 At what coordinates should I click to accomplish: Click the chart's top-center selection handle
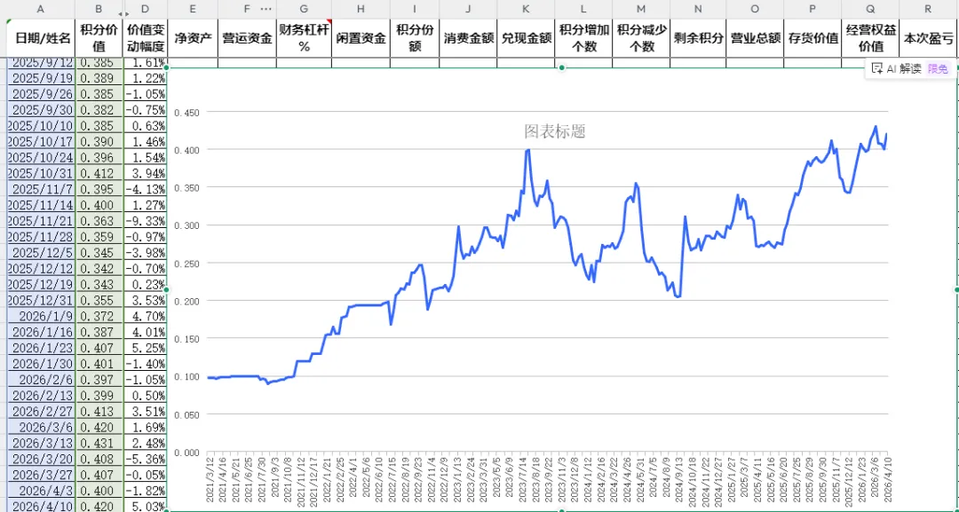(x=562, y=67)
